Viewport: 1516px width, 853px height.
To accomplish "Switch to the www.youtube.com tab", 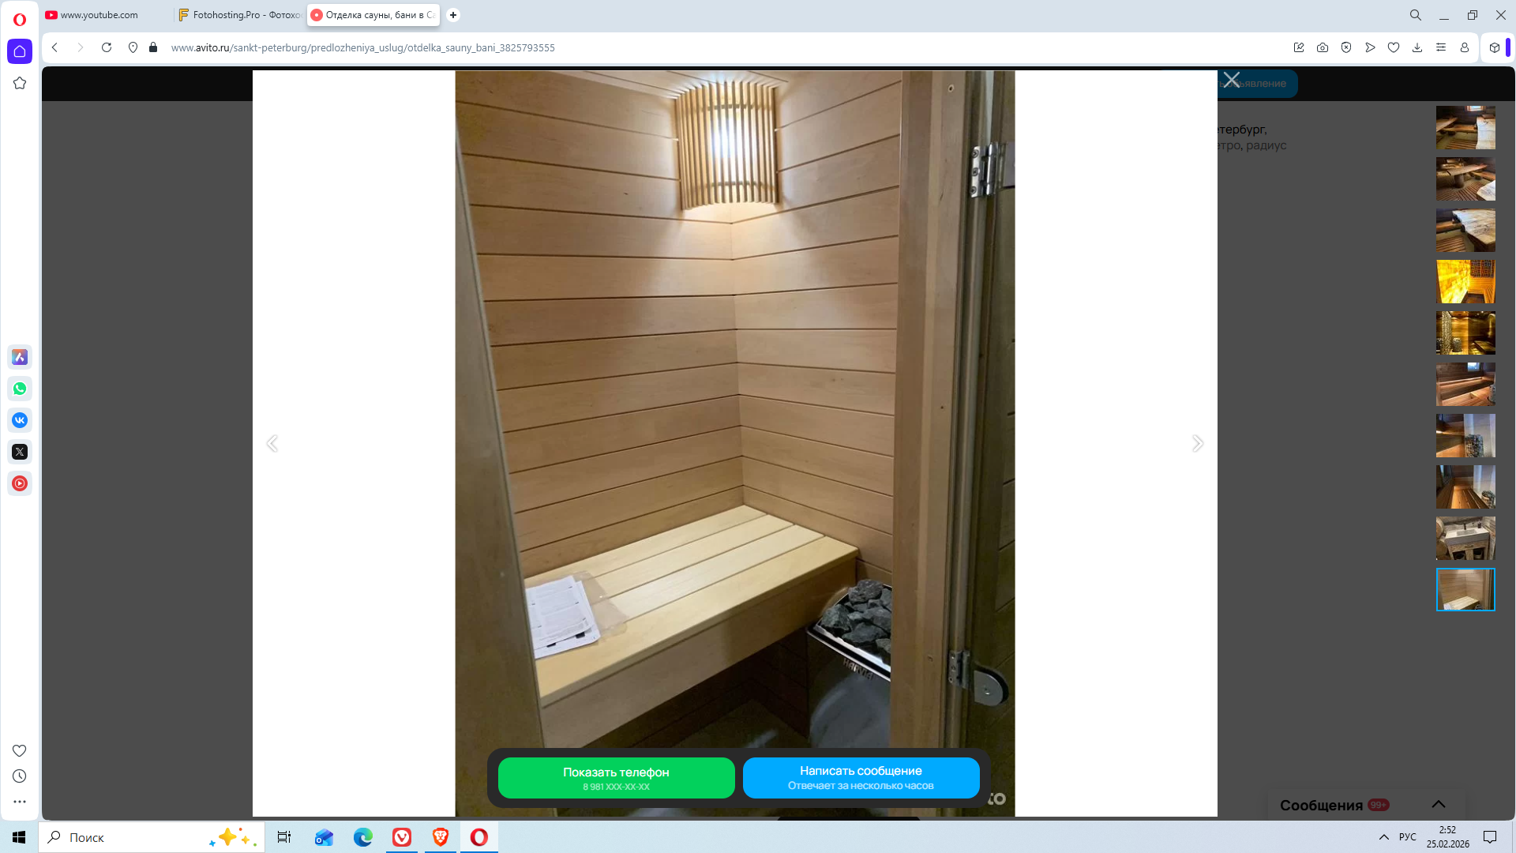I will pyautogui.click(x=99, y=15).
